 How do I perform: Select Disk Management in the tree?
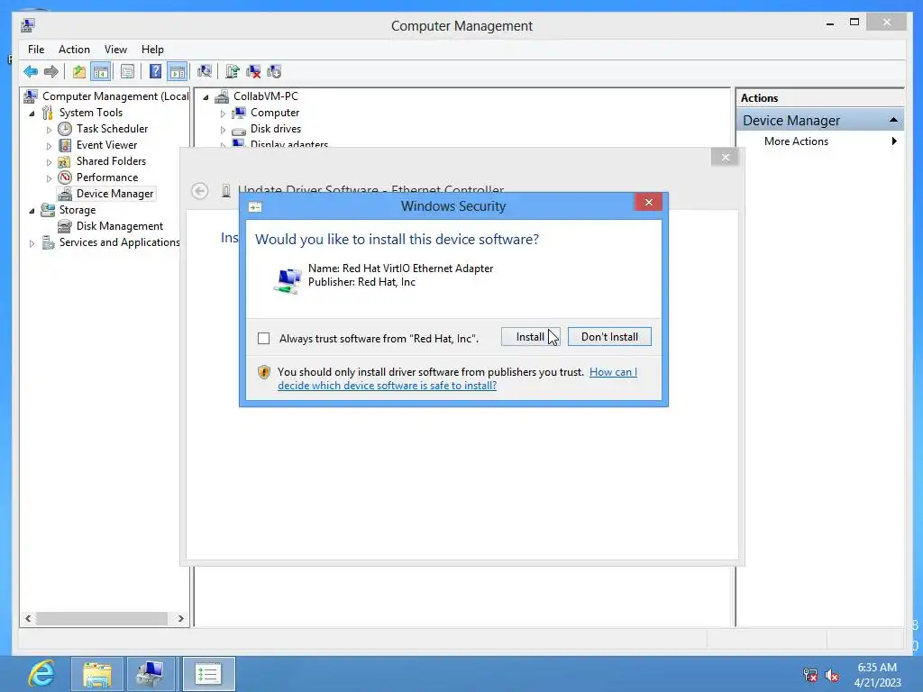[120, 226]
